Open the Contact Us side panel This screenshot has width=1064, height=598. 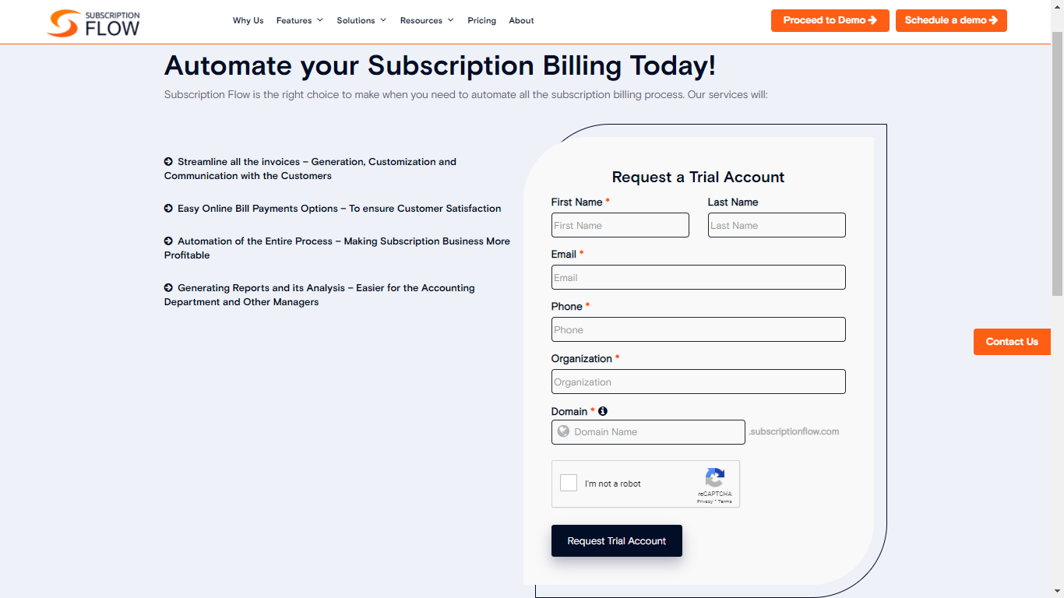pyautogui.click(x=1012, y=341)
